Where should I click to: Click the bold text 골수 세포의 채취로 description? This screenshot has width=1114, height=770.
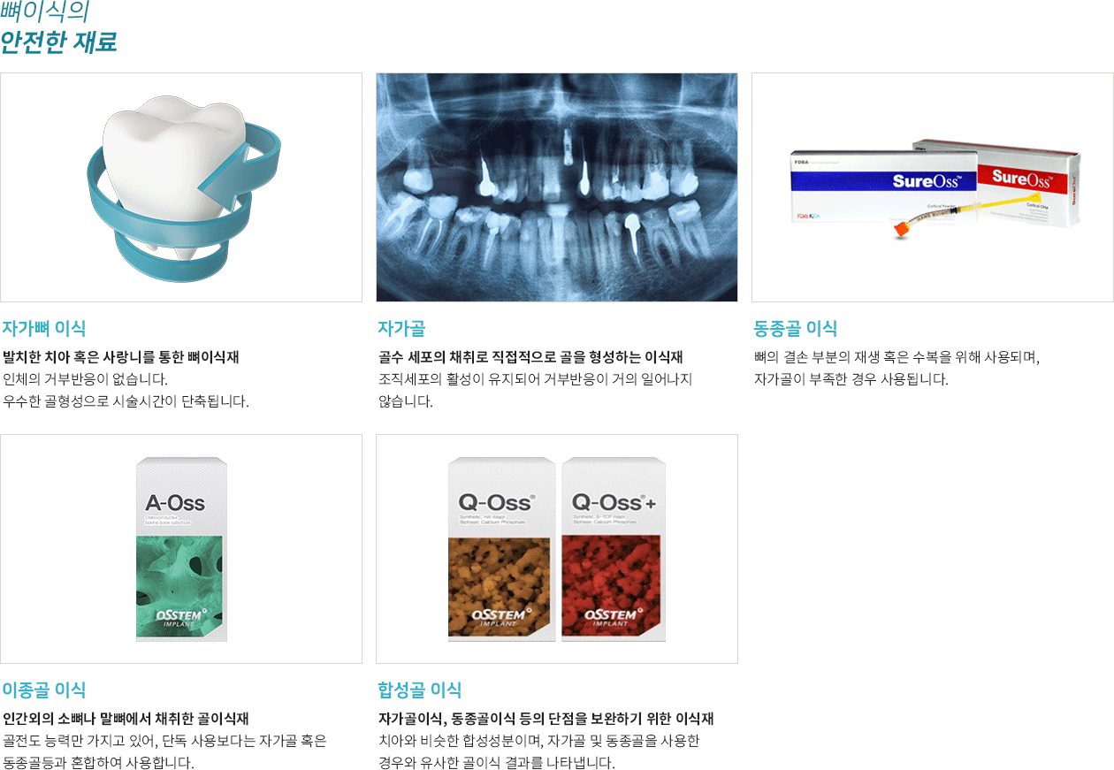(530, 357)
